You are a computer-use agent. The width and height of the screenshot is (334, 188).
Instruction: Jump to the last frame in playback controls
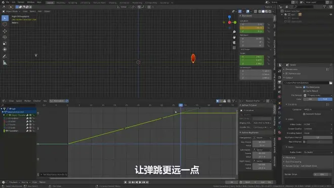[147, 182]
